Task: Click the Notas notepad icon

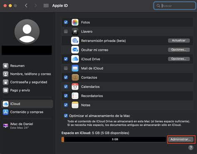Action: pyautogui.click(x=75, y=105)
